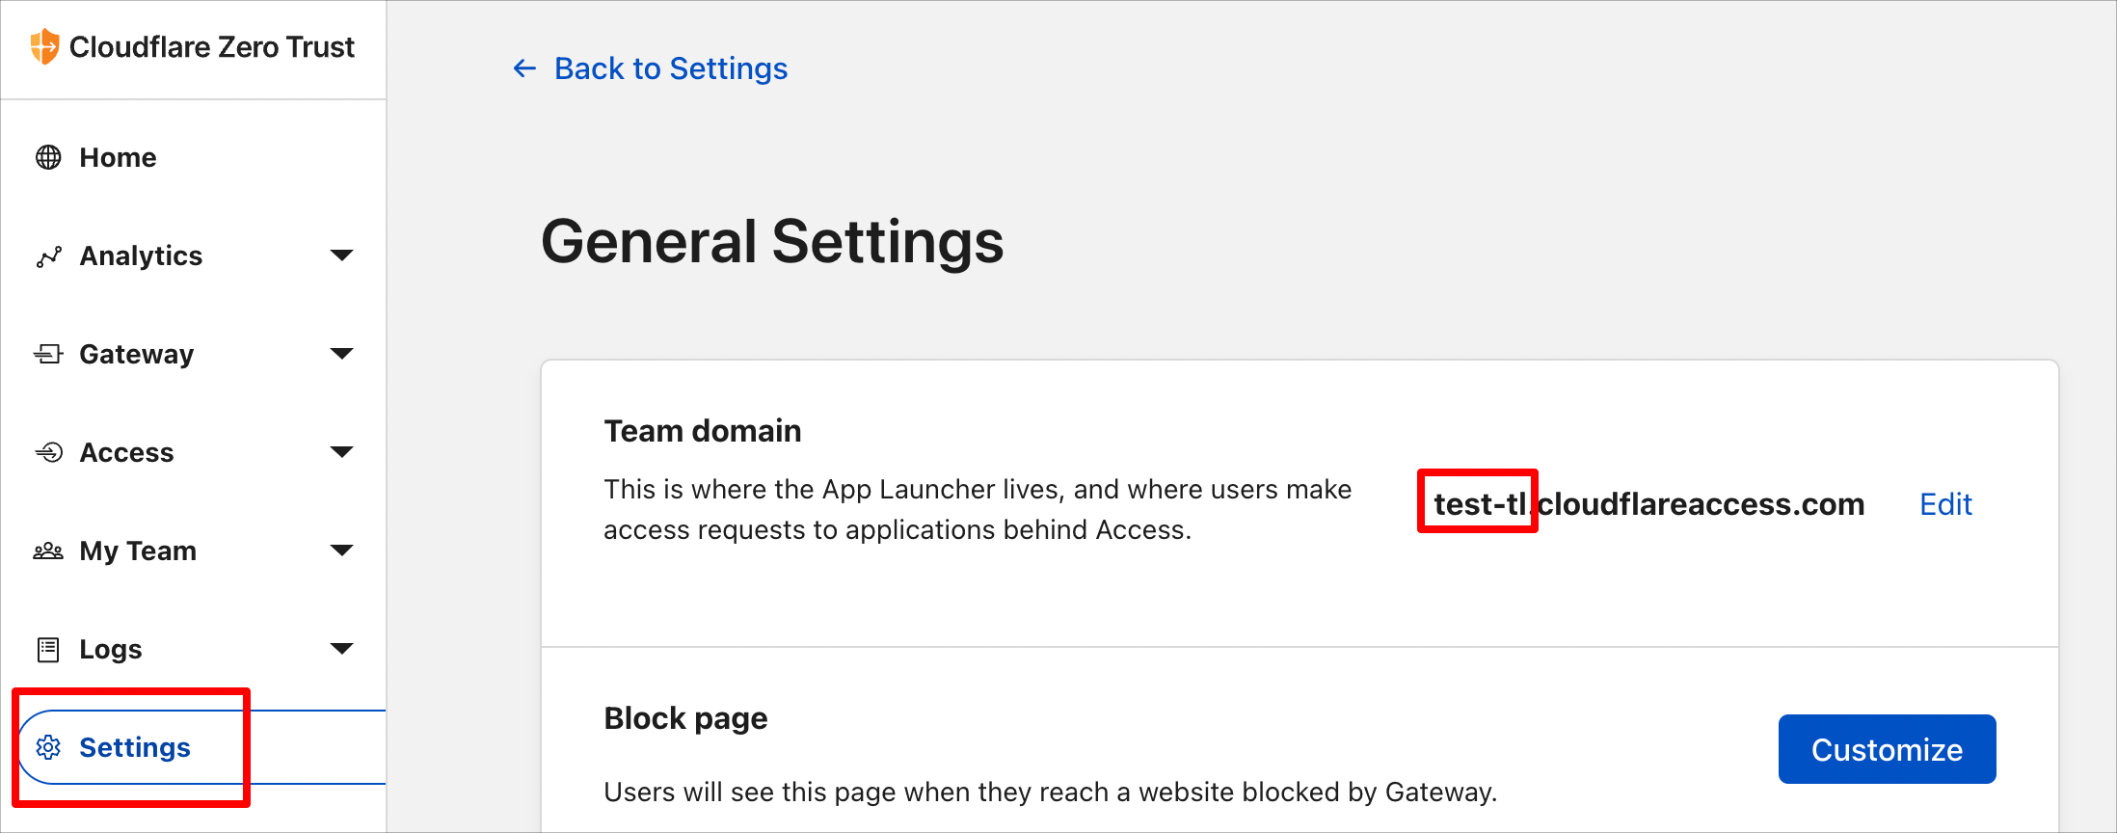This screenshot has width=2117, height=833.
Task: Click the Logs list icon
Action: pos(48,650)
